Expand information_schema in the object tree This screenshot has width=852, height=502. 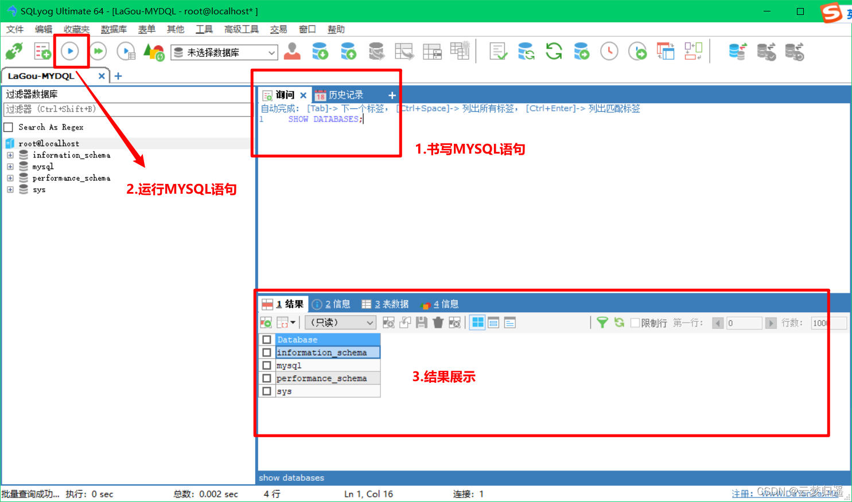(10, 155)
